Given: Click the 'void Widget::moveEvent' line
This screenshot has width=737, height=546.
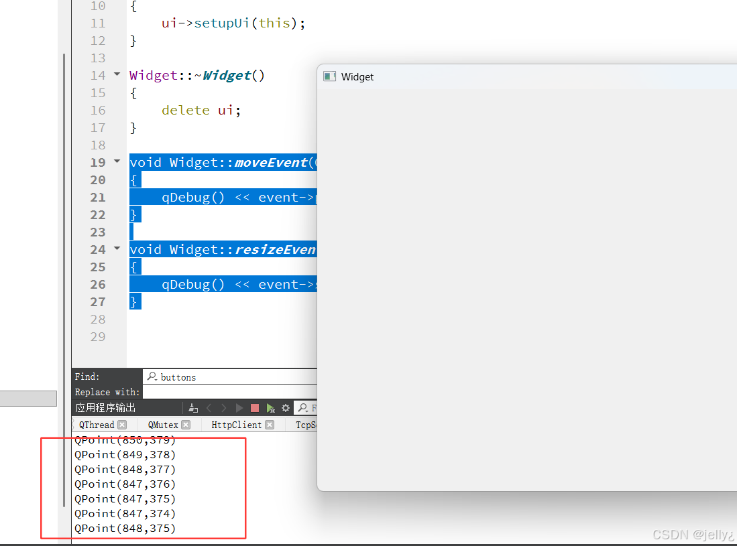Looking at the screenshot, I should [223, 162].
